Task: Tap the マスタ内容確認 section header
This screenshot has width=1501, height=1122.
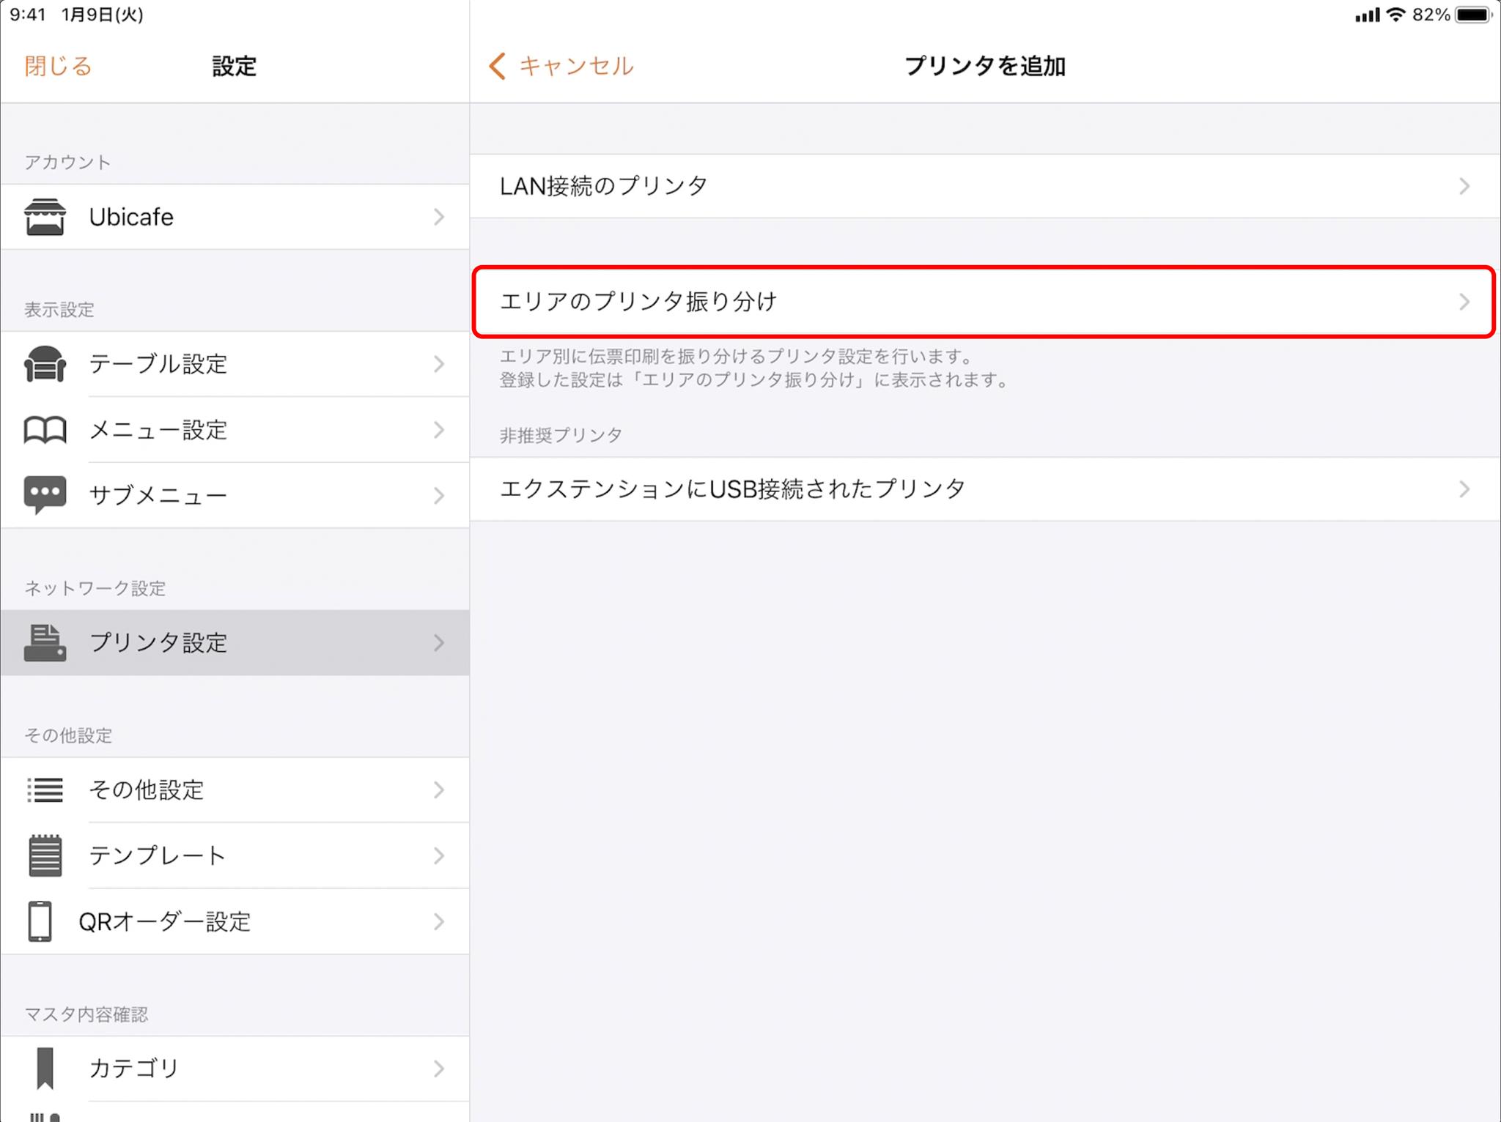Action: [86, 1014]
